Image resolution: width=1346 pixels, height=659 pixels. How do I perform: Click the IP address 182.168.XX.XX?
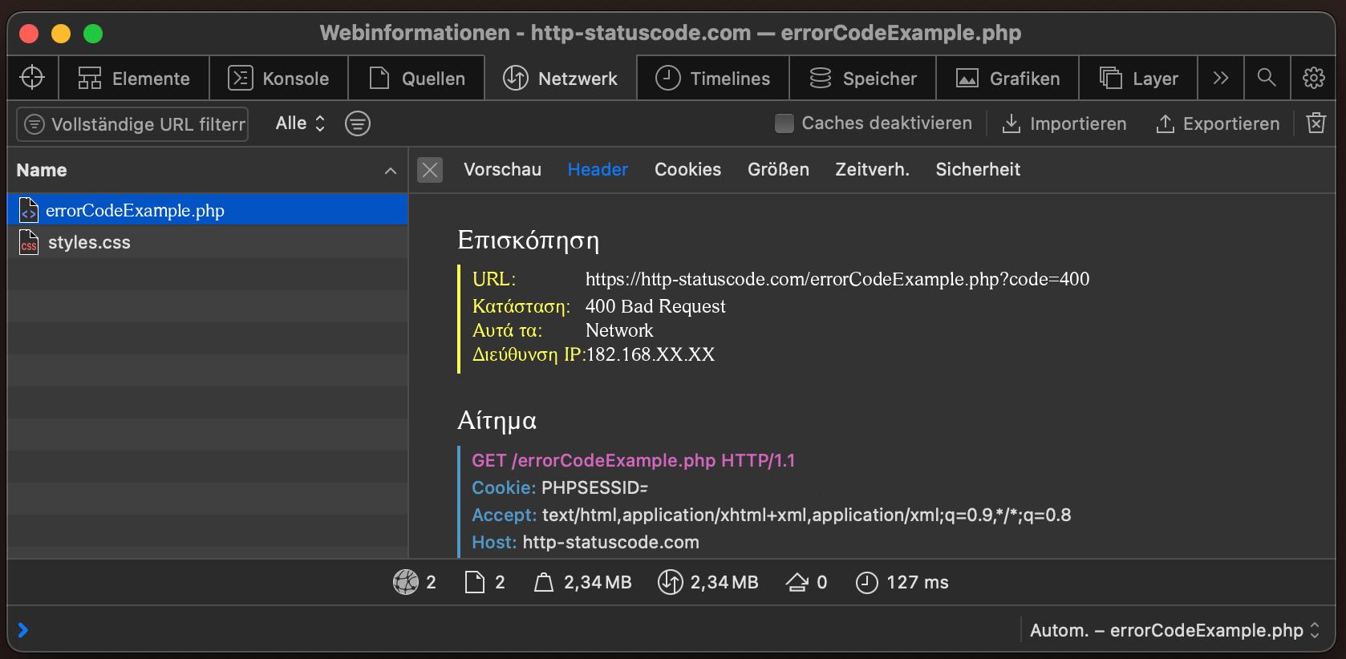point(651,354)
